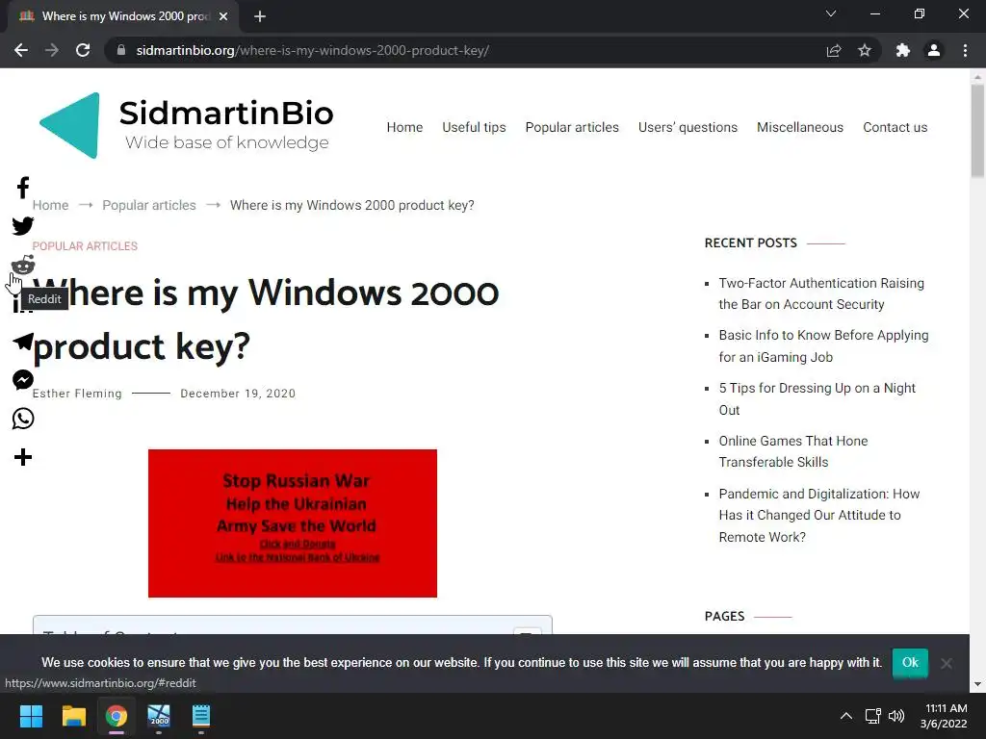
Task: Share this page from address bar
Action: (834, 50)
